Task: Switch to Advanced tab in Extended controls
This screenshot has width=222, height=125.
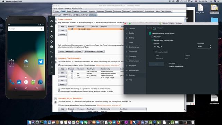Action: pos(160,28)
